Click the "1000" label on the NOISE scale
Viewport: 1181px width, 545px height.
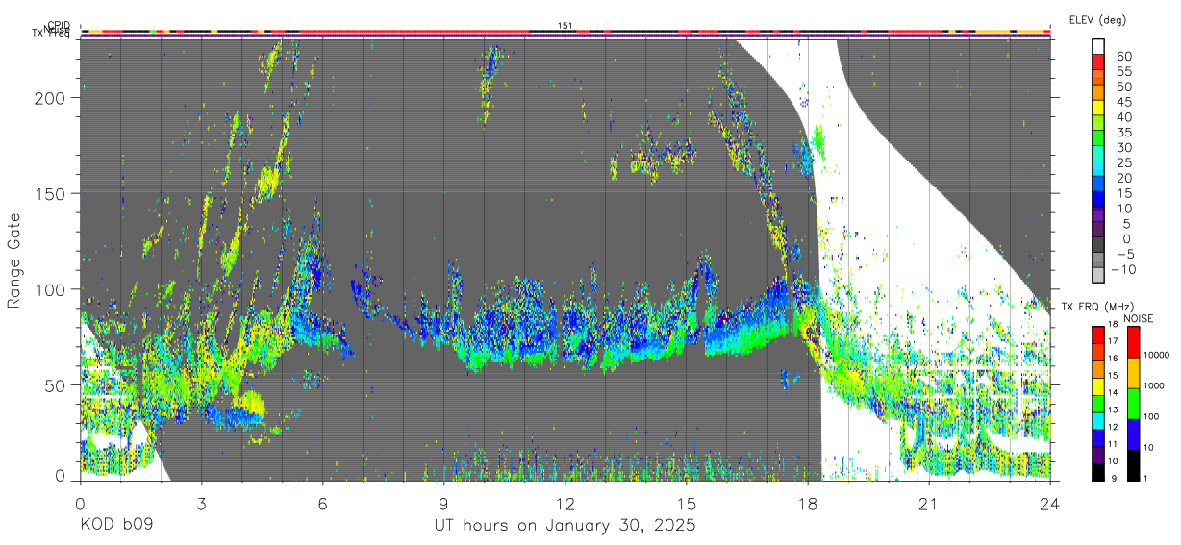coord(1156,385)
